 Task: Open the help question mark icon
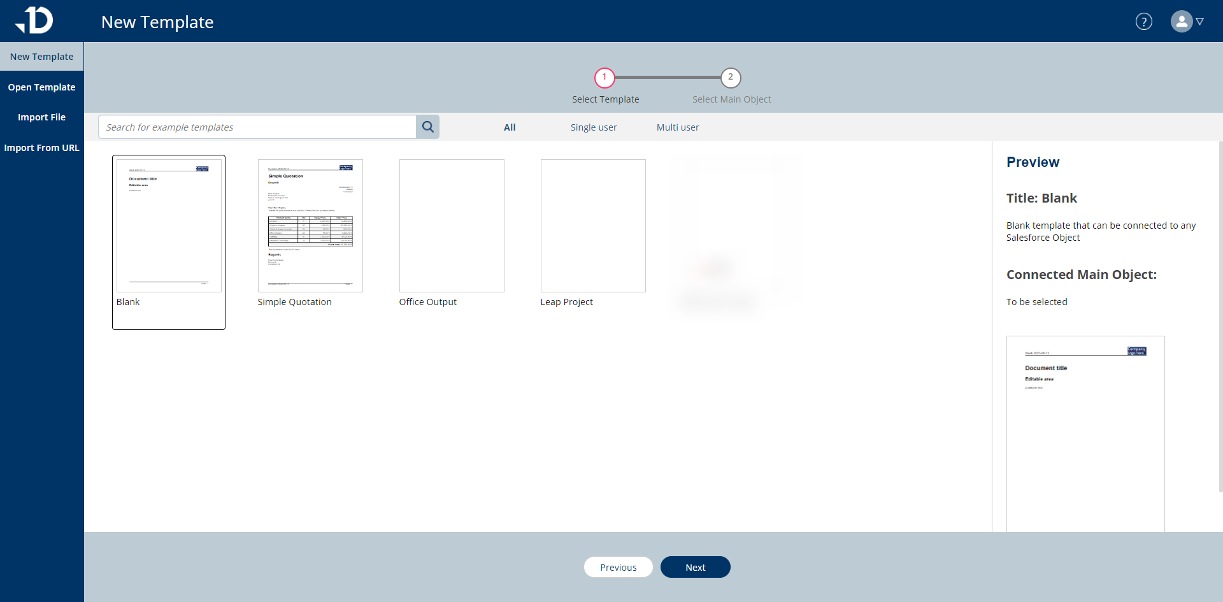coord(1143,22)
